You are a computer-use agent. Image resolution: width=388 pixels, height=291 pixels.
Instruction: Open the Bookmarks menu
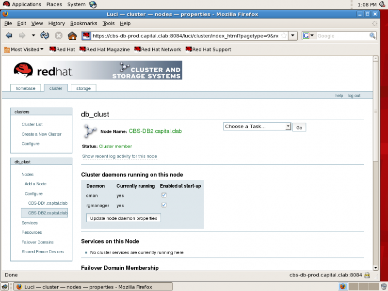pos(83,23)
